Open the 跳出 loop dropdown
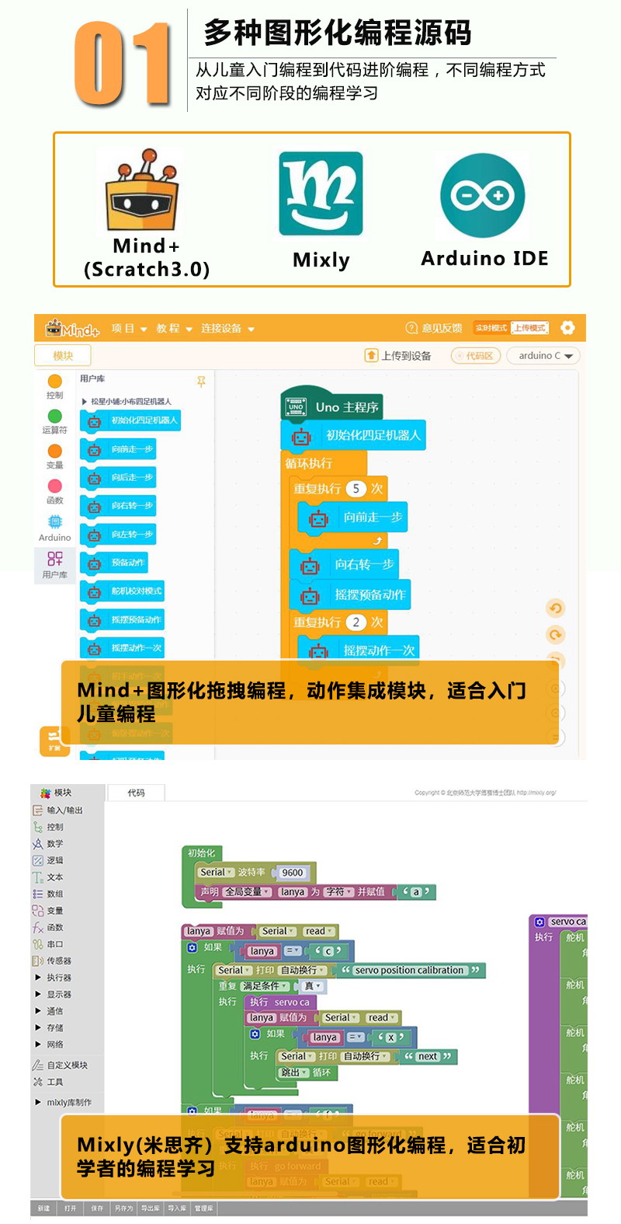The height and width of the screenshot is (1224, 621). (x=294, y=1072)
